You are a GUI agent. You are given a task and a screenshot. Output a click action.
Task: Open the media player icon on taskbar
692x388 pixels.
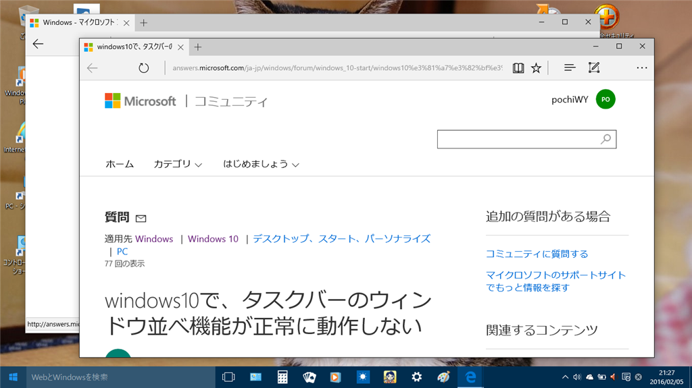[336, 377]
